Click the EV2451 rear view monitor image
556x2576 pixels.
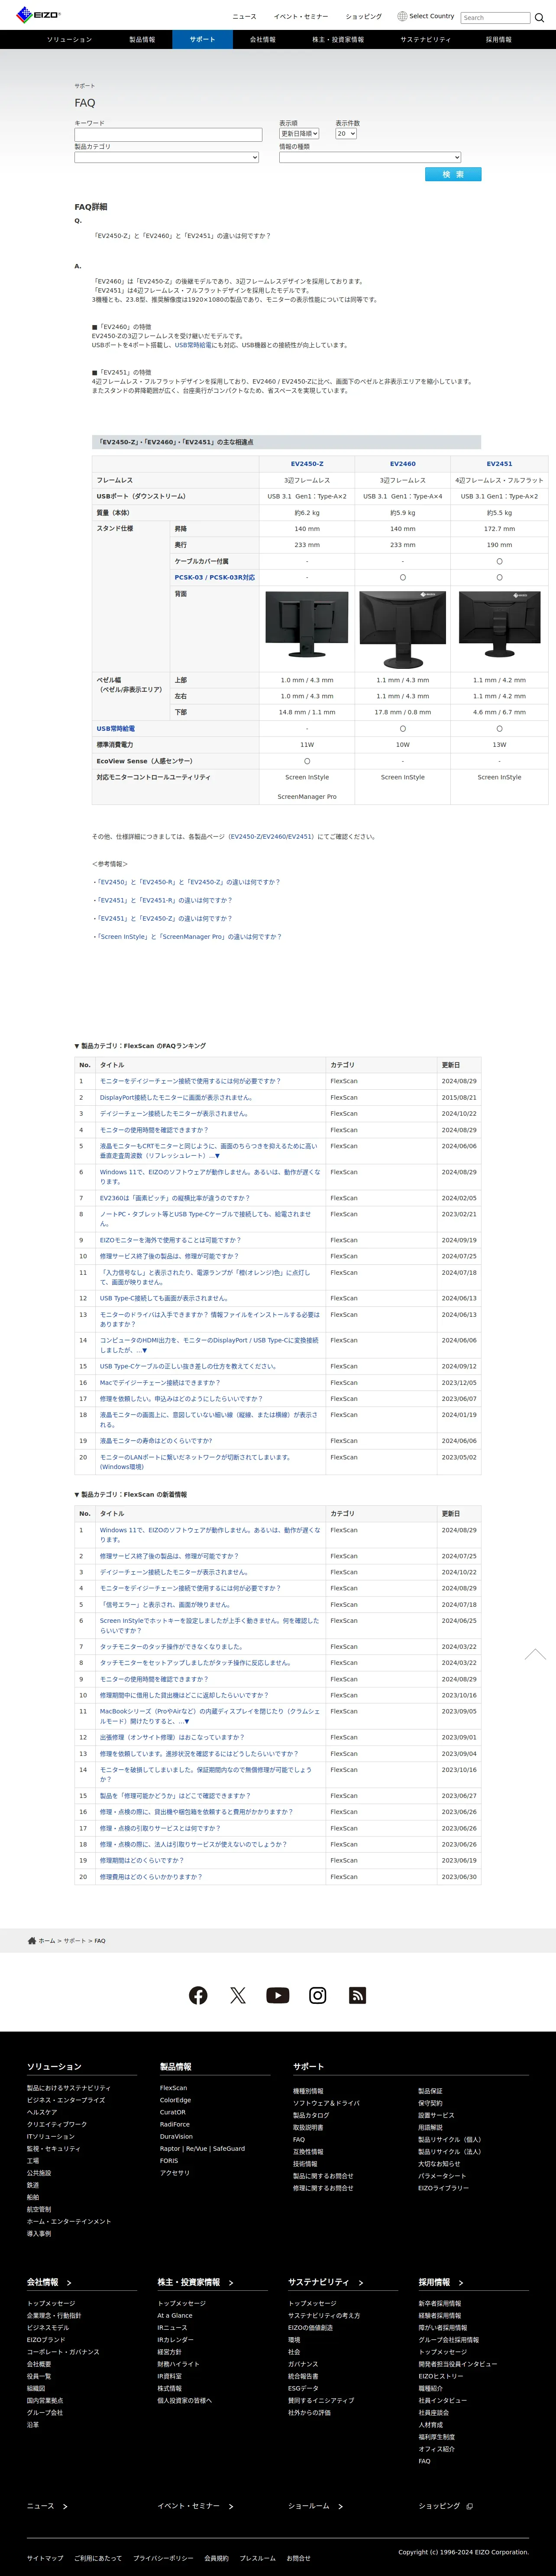click(499, 625)
